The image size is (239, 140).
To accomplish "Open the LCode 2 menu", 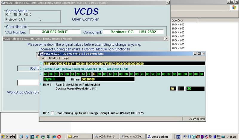I will [x=54, y=58].
